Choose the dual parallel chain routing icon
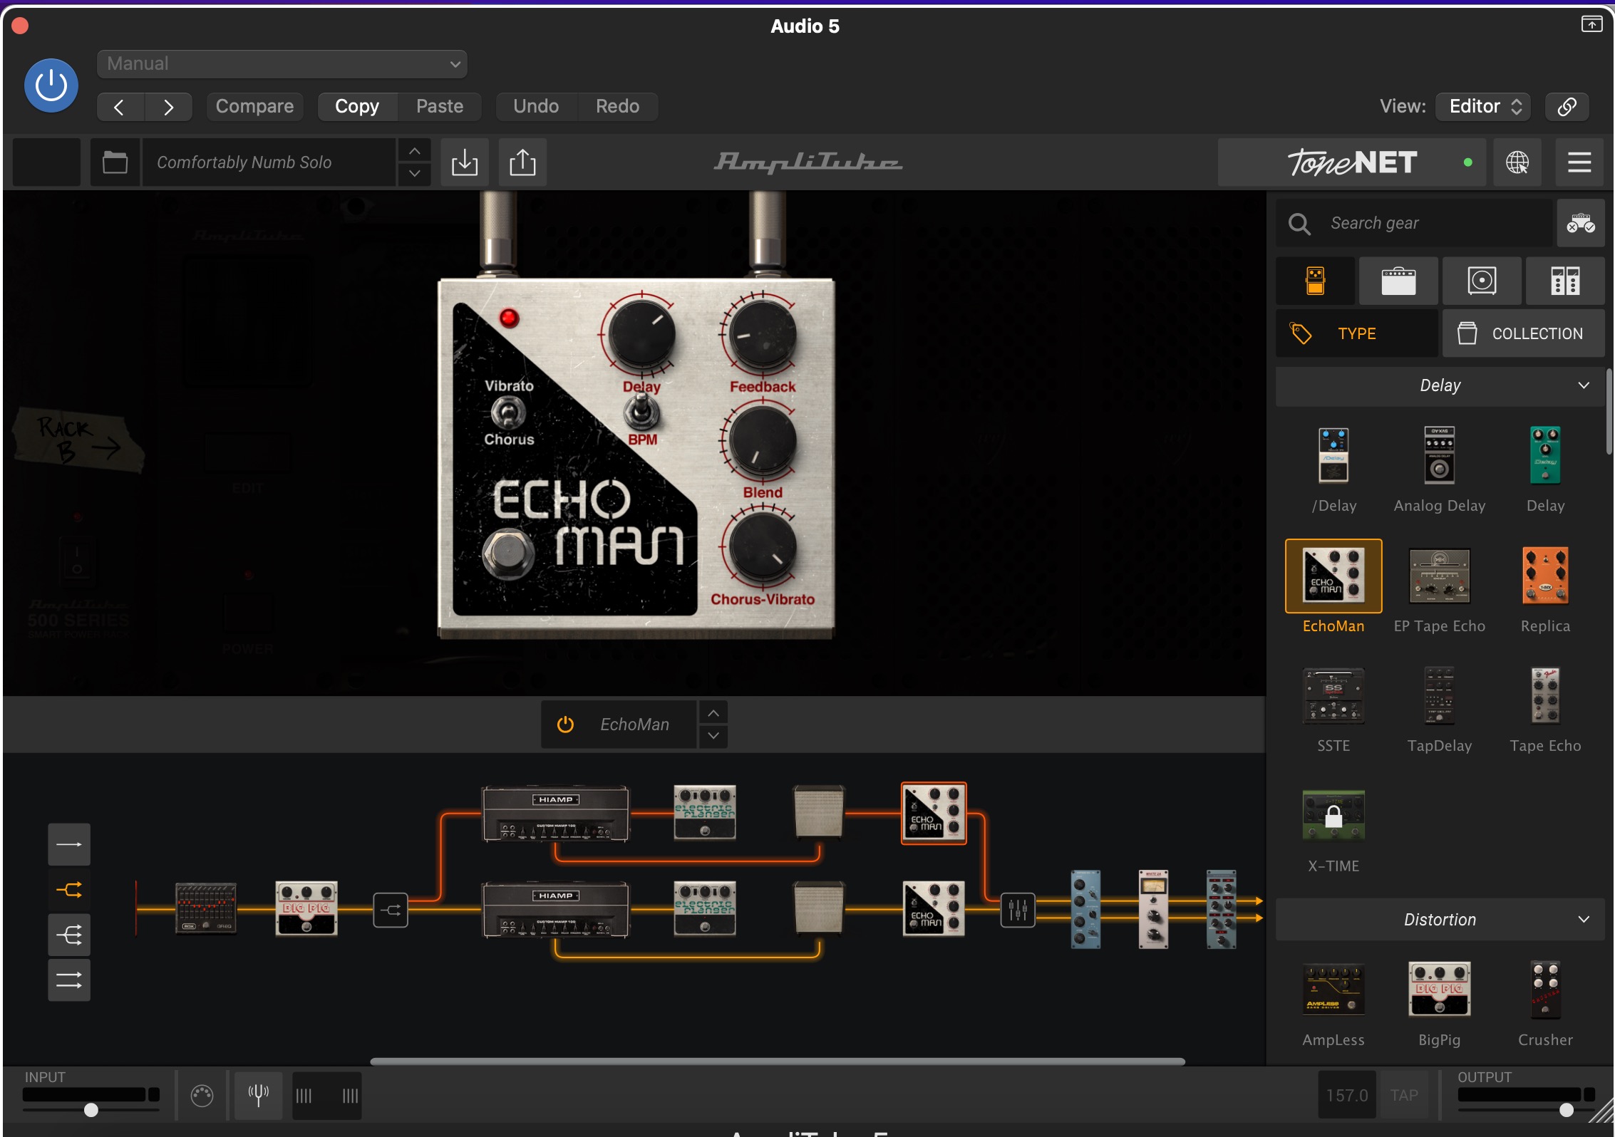1615x1137 pixels. (69, 980)
